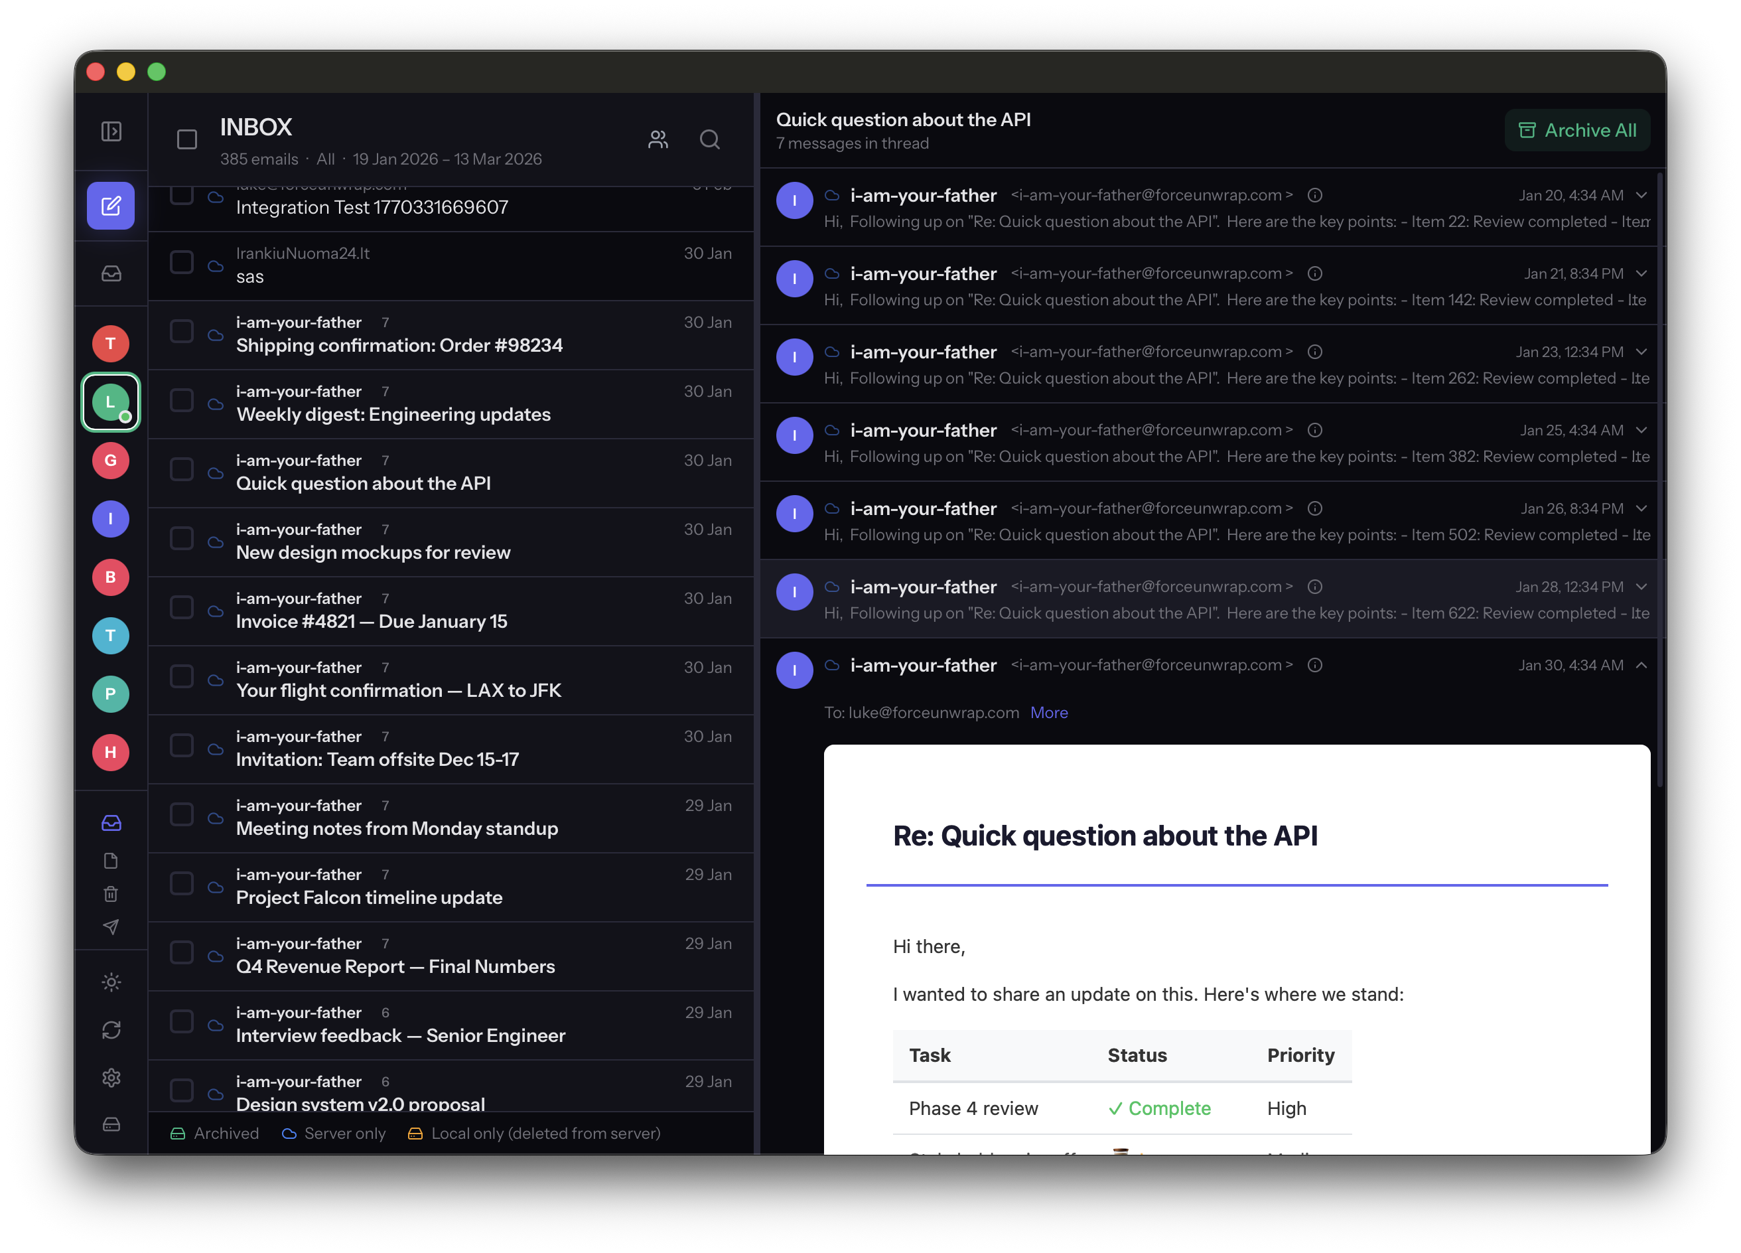Check the select-all checkbox in the inbox header
The image size is (1741, 1253).
tap(186, 139)
